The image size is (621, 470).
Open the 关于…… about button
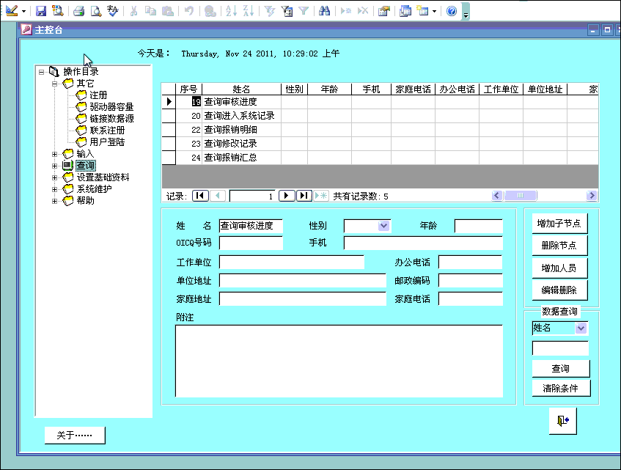pos(75,435)
